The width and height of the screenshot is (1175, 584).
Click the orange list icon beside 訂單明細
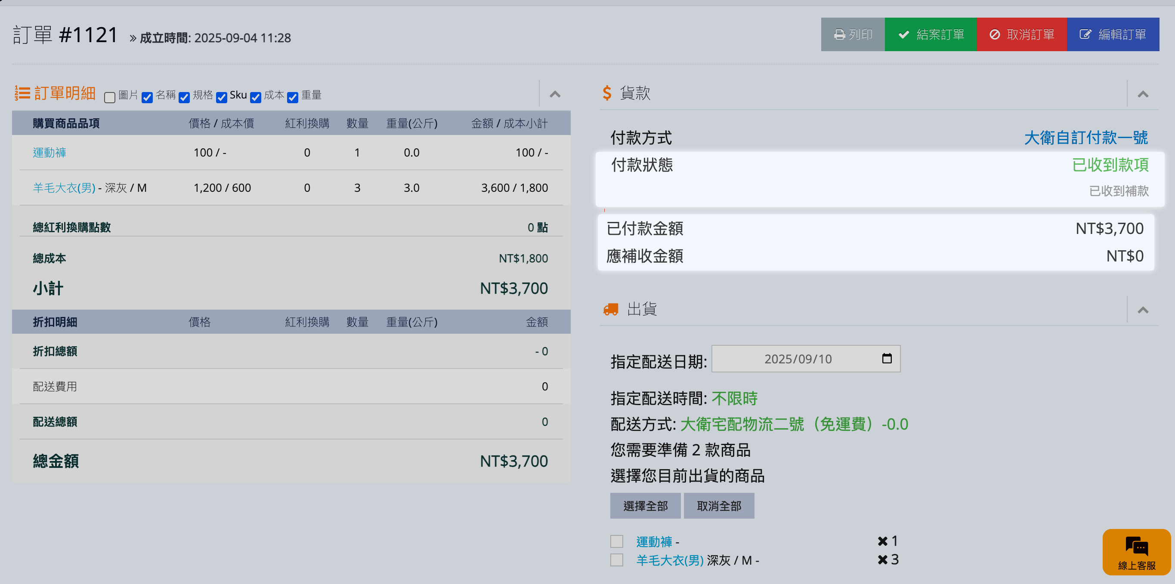tap(22, 93)
